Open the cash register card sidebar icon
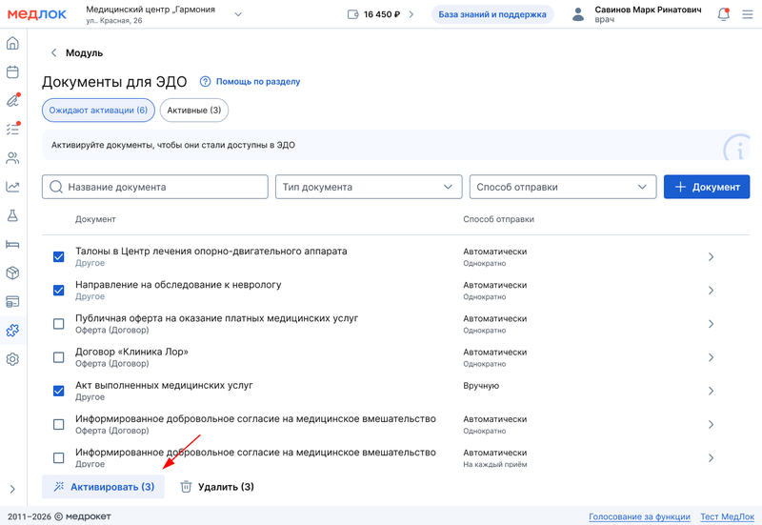 click(12, 301)
